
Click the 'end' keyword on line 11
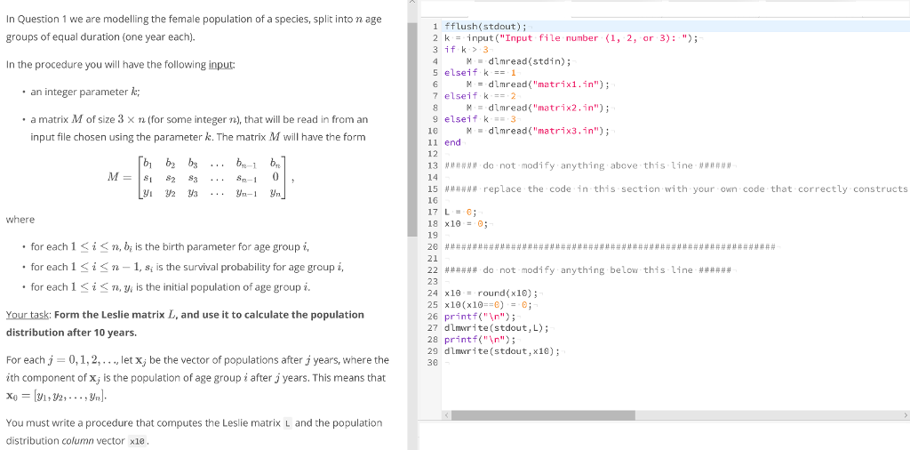point(452,142)
